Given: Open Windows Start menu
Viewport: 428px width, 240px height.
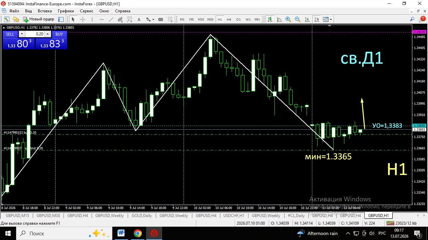Looking at the screenshot, I should pyautogui.click(x=8, y=233).
